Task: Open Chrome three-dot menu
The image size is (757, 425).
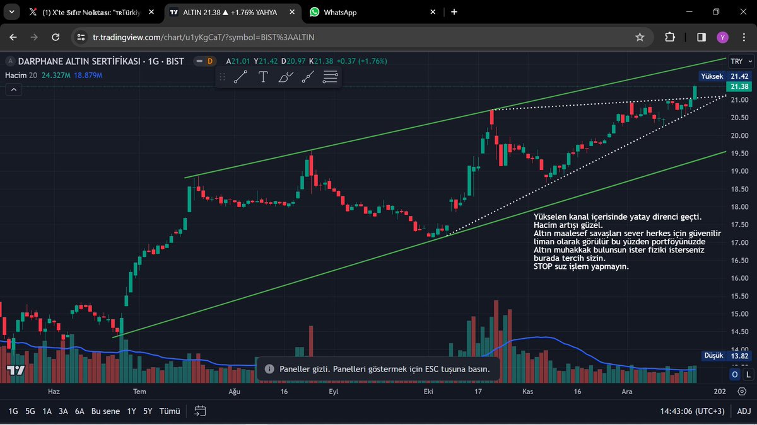Action: 743,37
